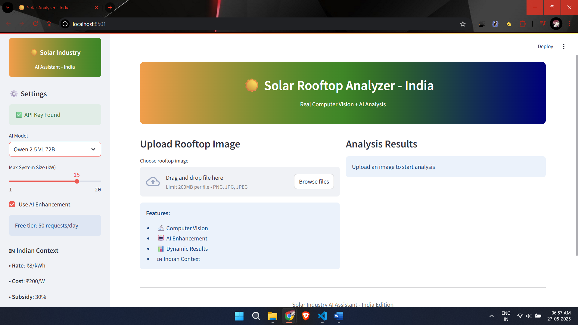Open a new browser tab
This screenshot has height=325, width=578.
point(110,8)
